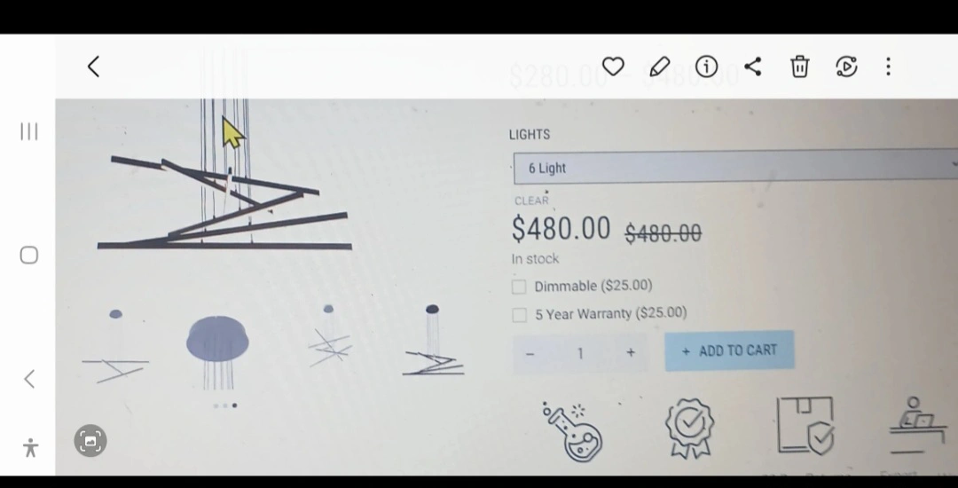The image size is (958, 488).
Task: Enable the 5 Year Warranty checkbox
Action: click(x=519, y=315)
